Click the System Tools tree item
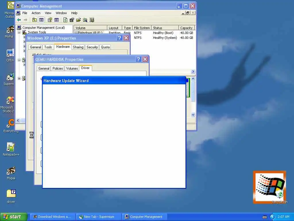 (x=37, y=32)
